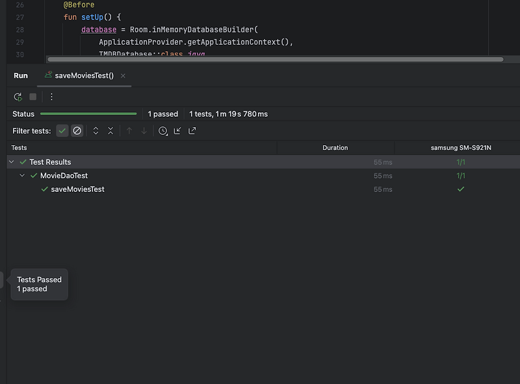
Task: Click the 55 ms duration for saveMoviesTest
Action: click(383, 189)
